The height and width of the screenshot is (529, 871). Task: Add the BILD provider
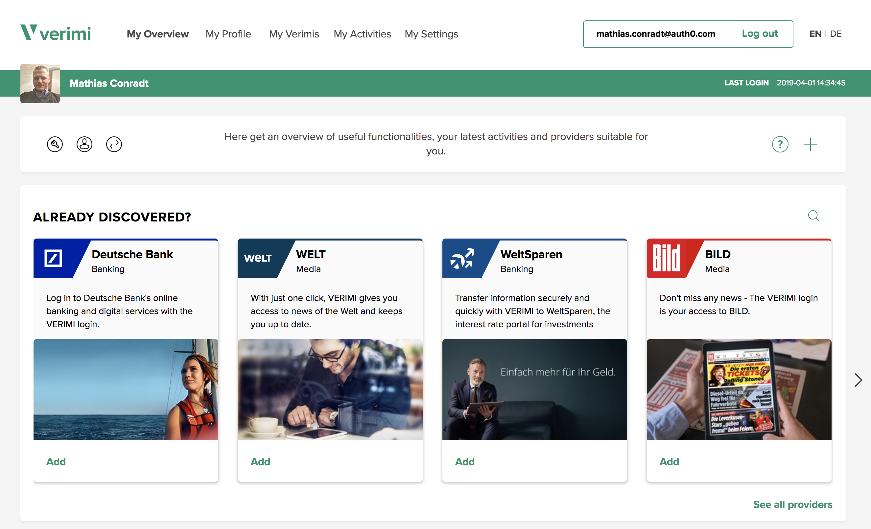(669, 462)
